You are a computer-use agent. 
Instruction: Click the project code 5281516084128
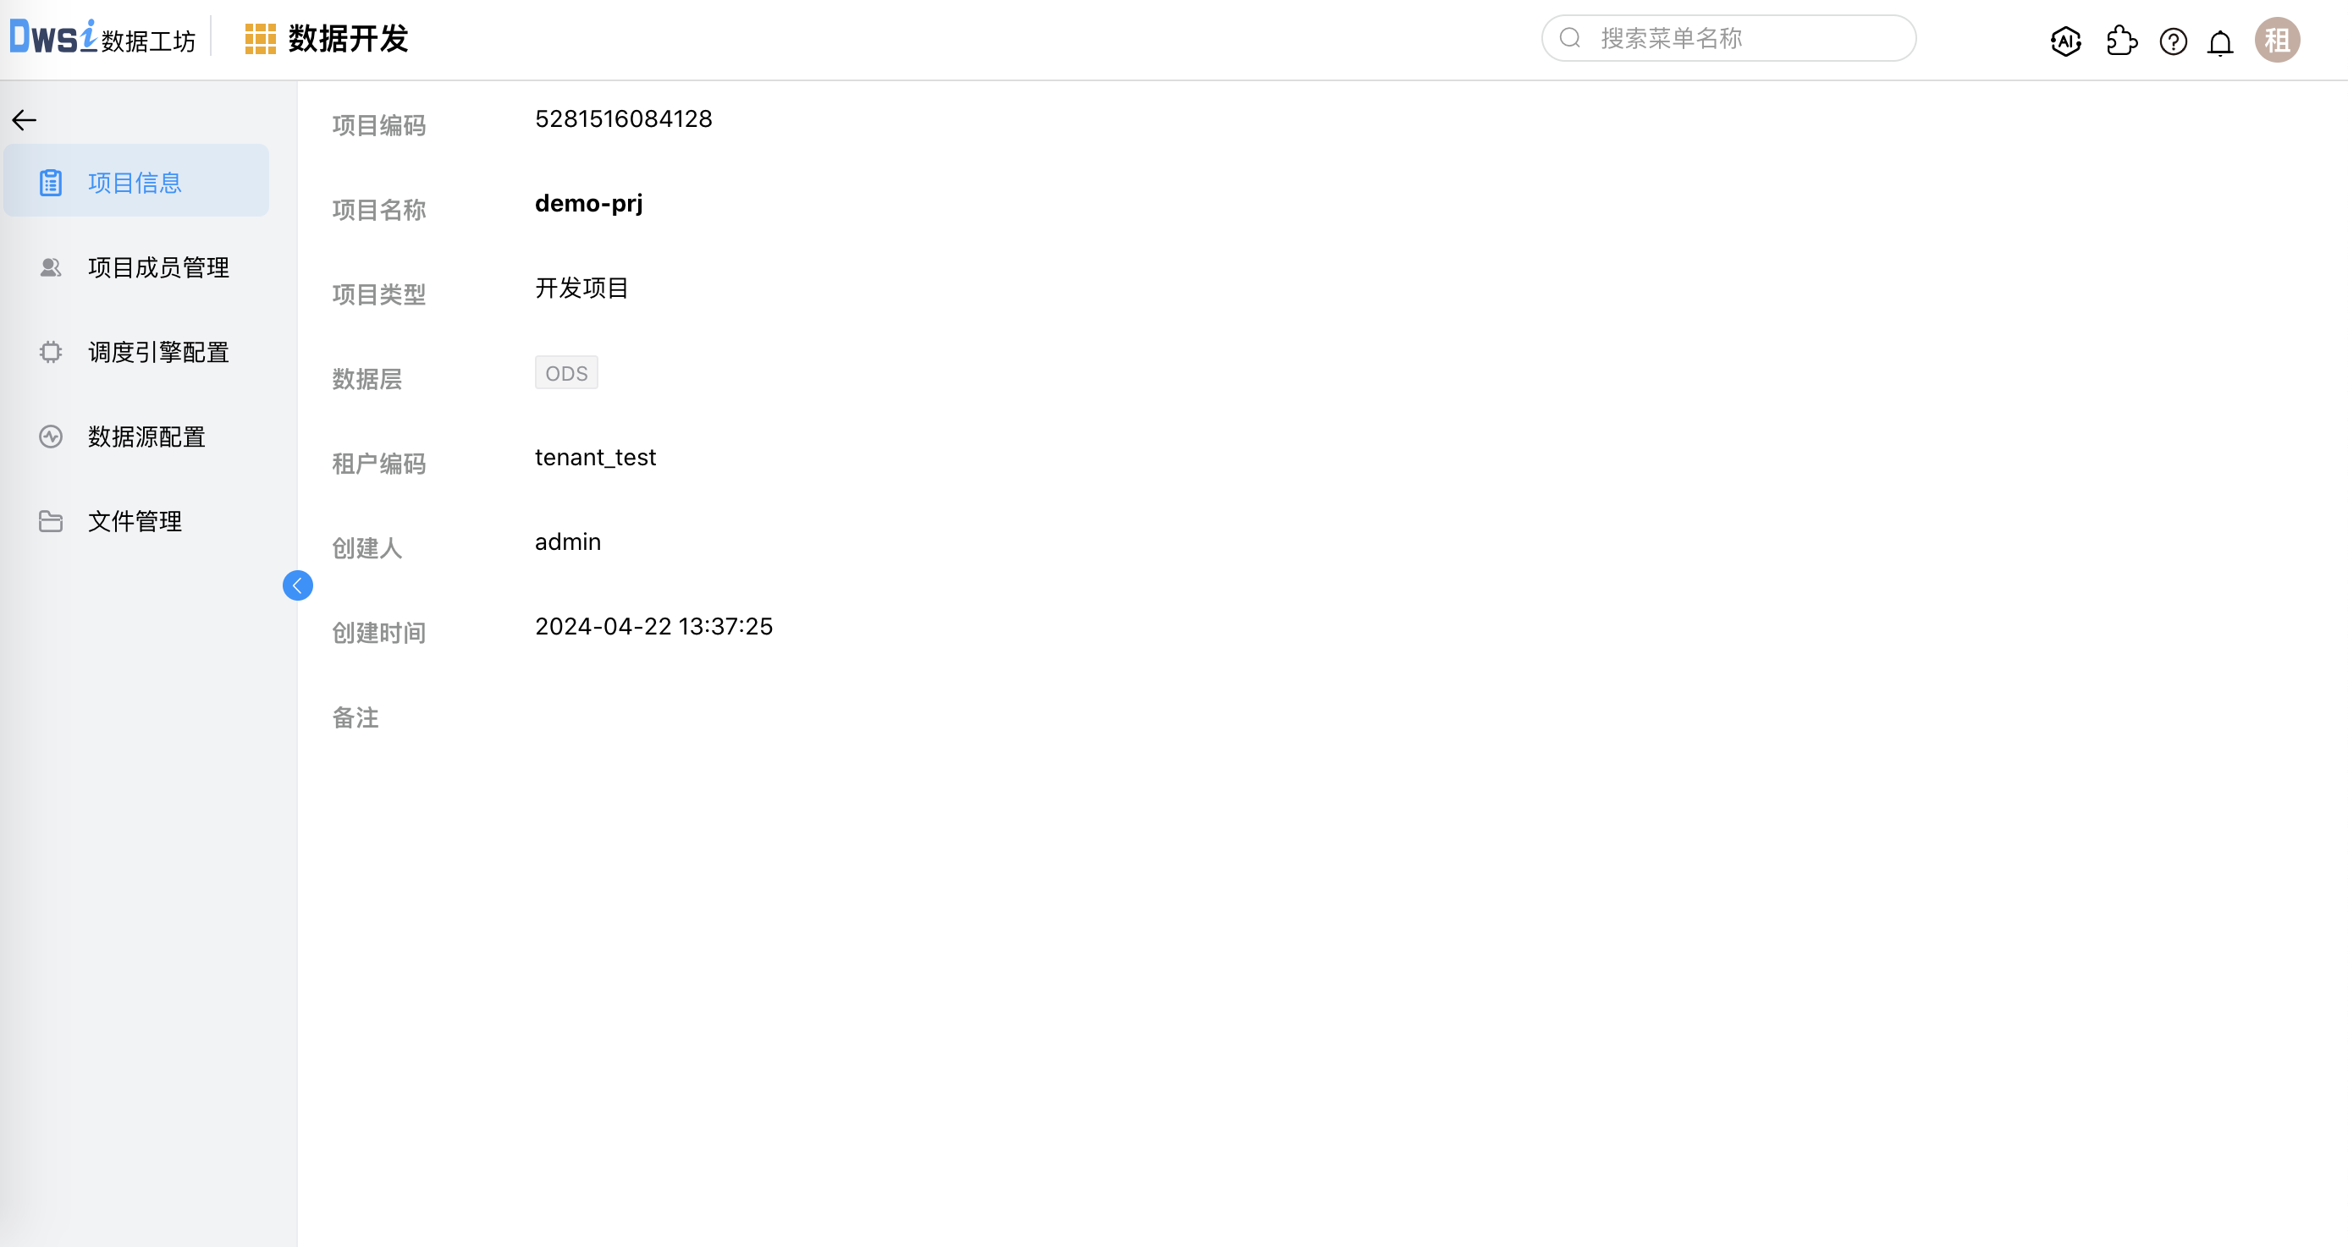(622, 119)
